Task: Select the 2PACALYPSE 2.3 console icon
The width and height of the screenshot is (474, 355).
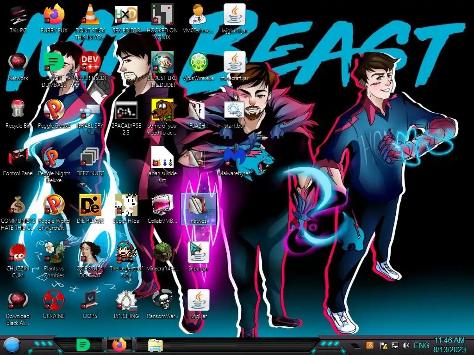Action: [x=126, y=117]
